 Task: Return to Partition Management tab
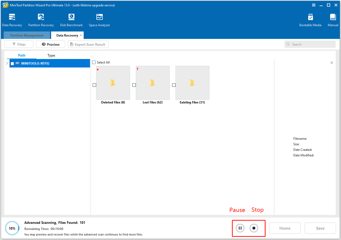(x=27, y=35)
